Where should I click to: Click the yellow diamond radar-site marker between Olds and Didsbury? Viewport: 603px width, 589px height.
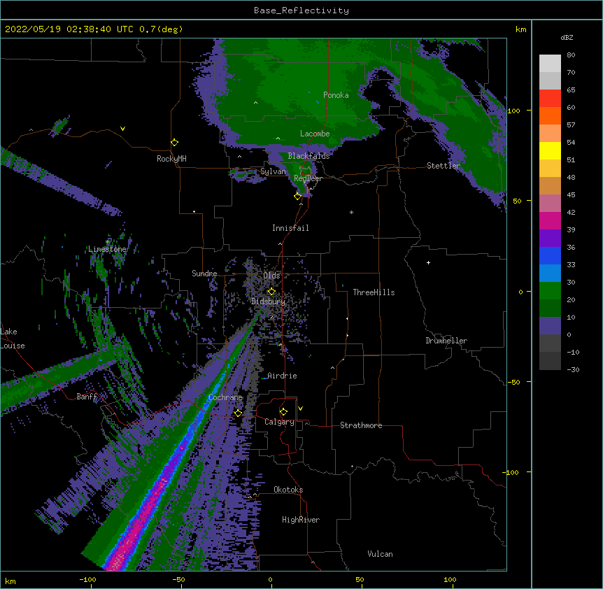(x=271, y=292)
